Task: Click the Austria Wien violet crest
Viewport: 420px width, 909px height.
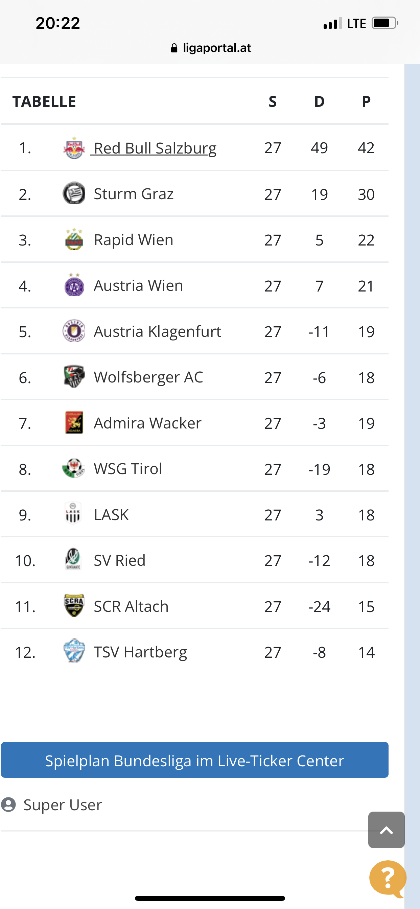Action: (x=74, y=285)
